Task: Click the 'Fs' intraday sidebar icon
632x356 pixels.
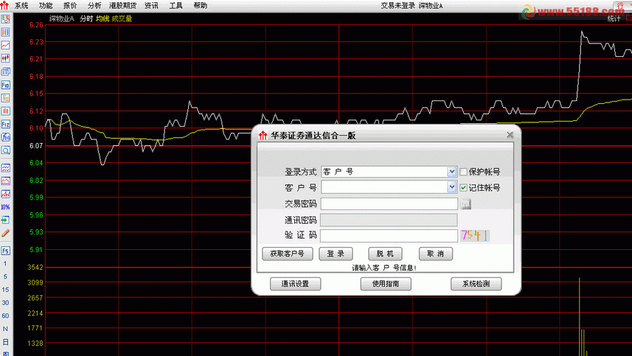Action: coord(5,251)
